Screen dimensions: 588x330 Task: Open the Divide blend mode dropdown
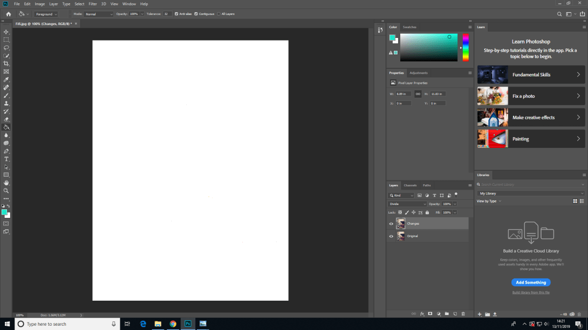point(408,204)
